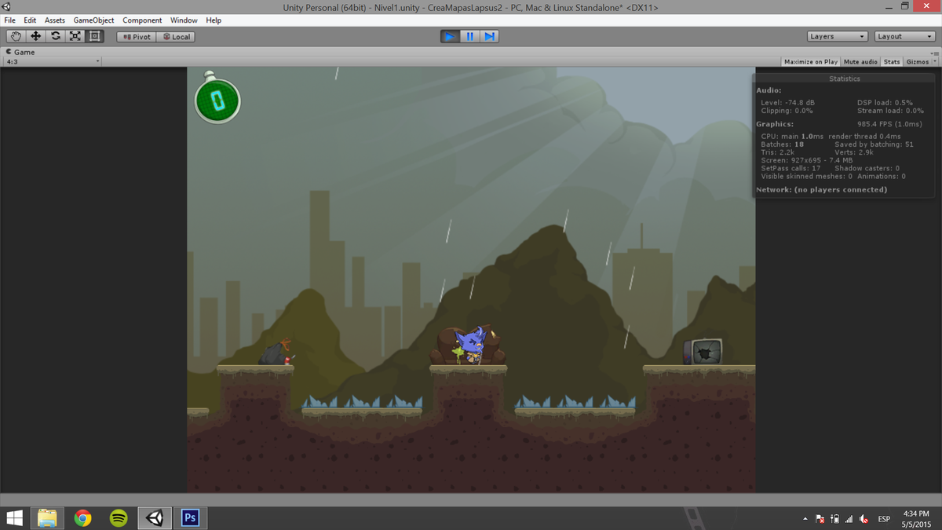Hide the Stats overlay
Viewport: 942px width, 530px height.
(892, 62)
